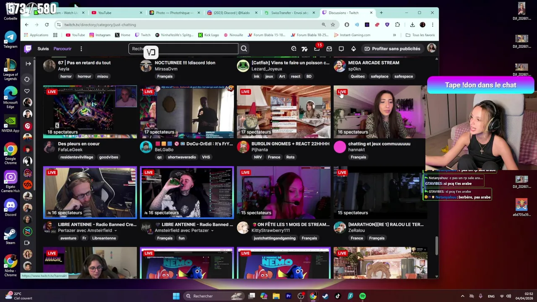This screenshot has height=302, width=537.
Task: Open the user avatar menu on Twitch
Action: pyautogui.click(x=431, y=48)
